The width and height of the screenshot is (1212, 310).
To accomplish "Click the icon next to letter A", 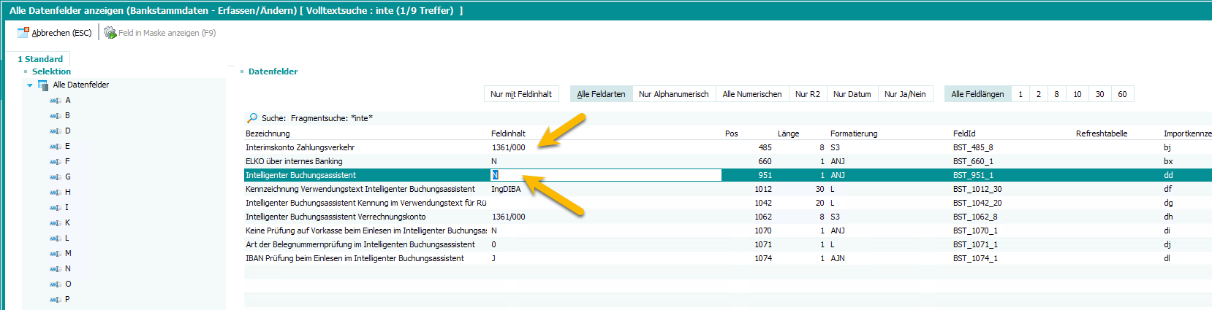I will (55, 101).
